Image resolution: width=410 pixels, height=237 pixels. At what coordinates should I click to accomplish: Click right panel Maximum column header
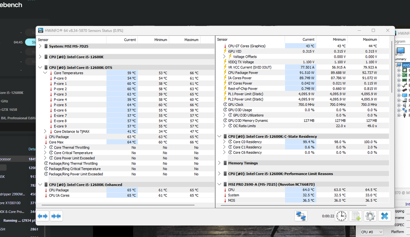(363, 40)
